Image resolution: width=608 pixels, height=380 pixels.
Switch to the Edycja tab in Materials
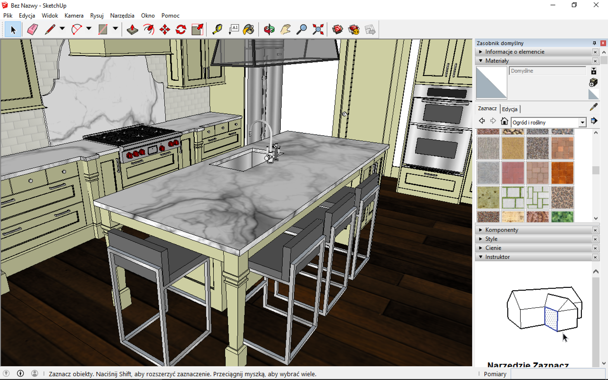(x=510, y=109)
